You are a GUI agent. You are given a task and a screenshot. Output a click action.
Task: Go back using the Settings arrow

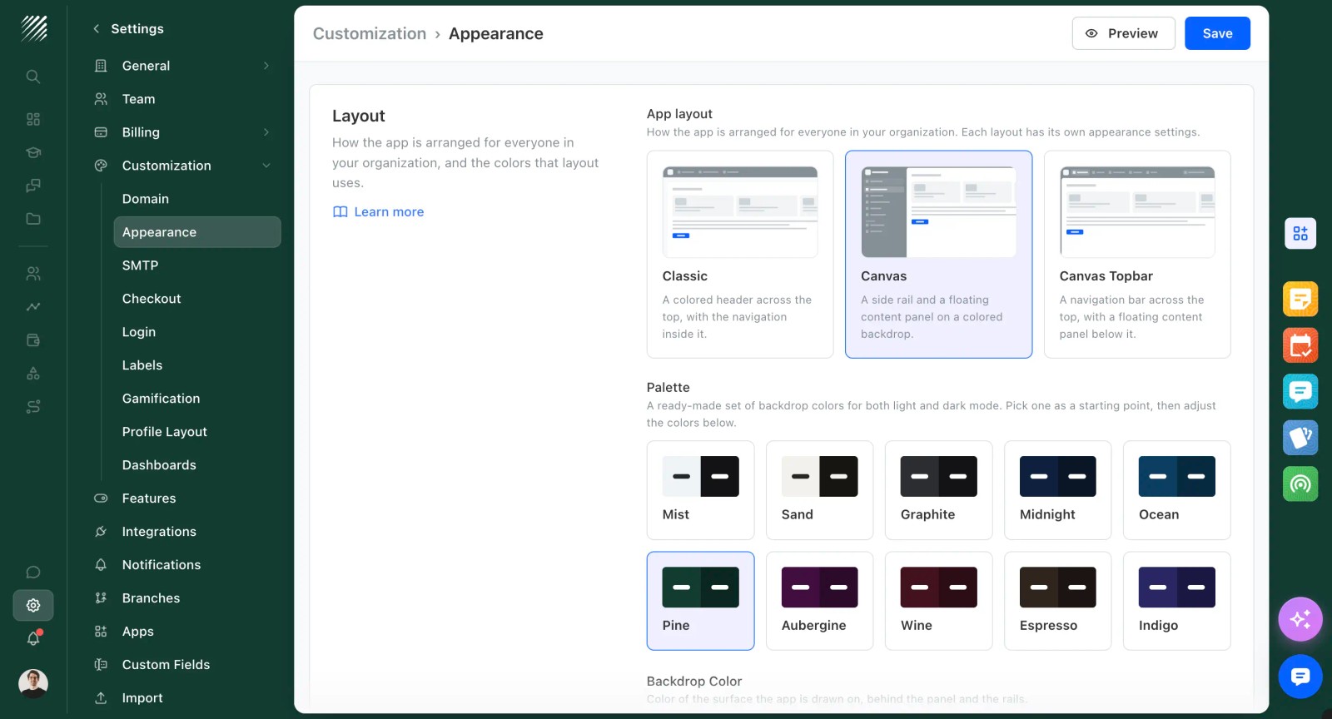(97, 28)
